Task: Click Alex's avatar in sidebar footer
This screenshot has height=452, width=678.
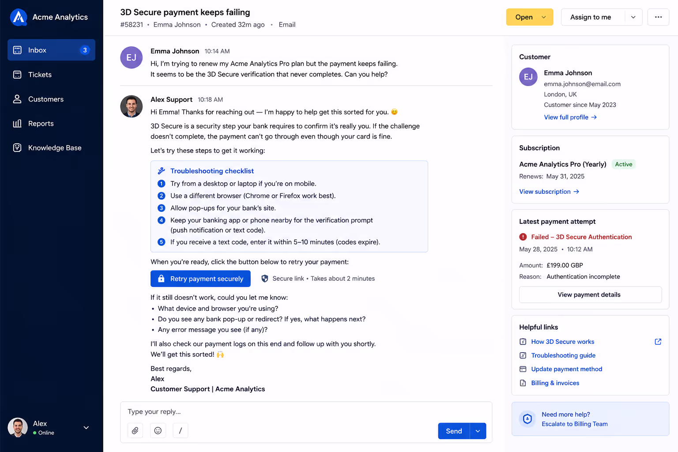Action: (x=18, y=428)
